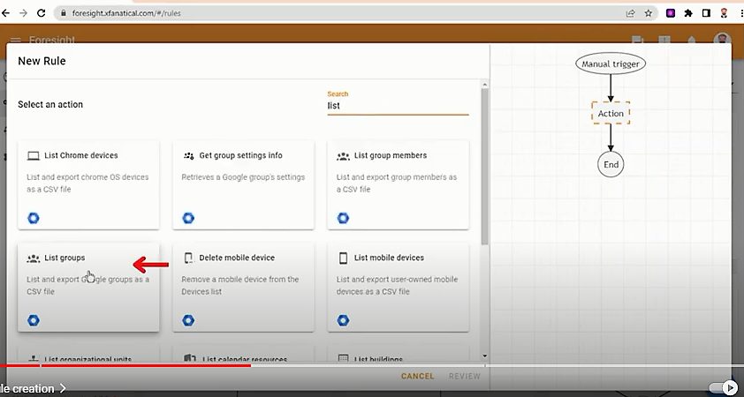
Task: Click the REVIEW button
Action: coord(465,376)
